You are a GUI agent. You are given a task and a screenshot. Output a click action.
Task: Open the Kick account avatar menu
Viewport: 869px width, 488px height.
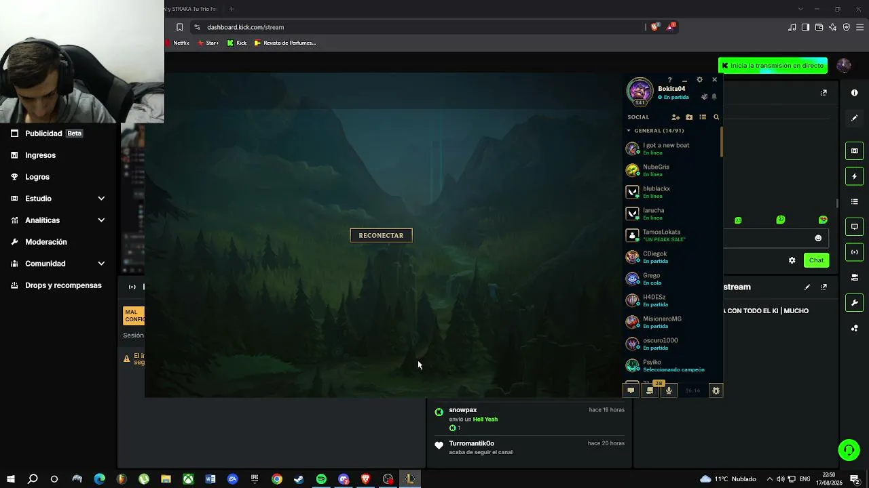pyautogui.click(x=843, y=65)
